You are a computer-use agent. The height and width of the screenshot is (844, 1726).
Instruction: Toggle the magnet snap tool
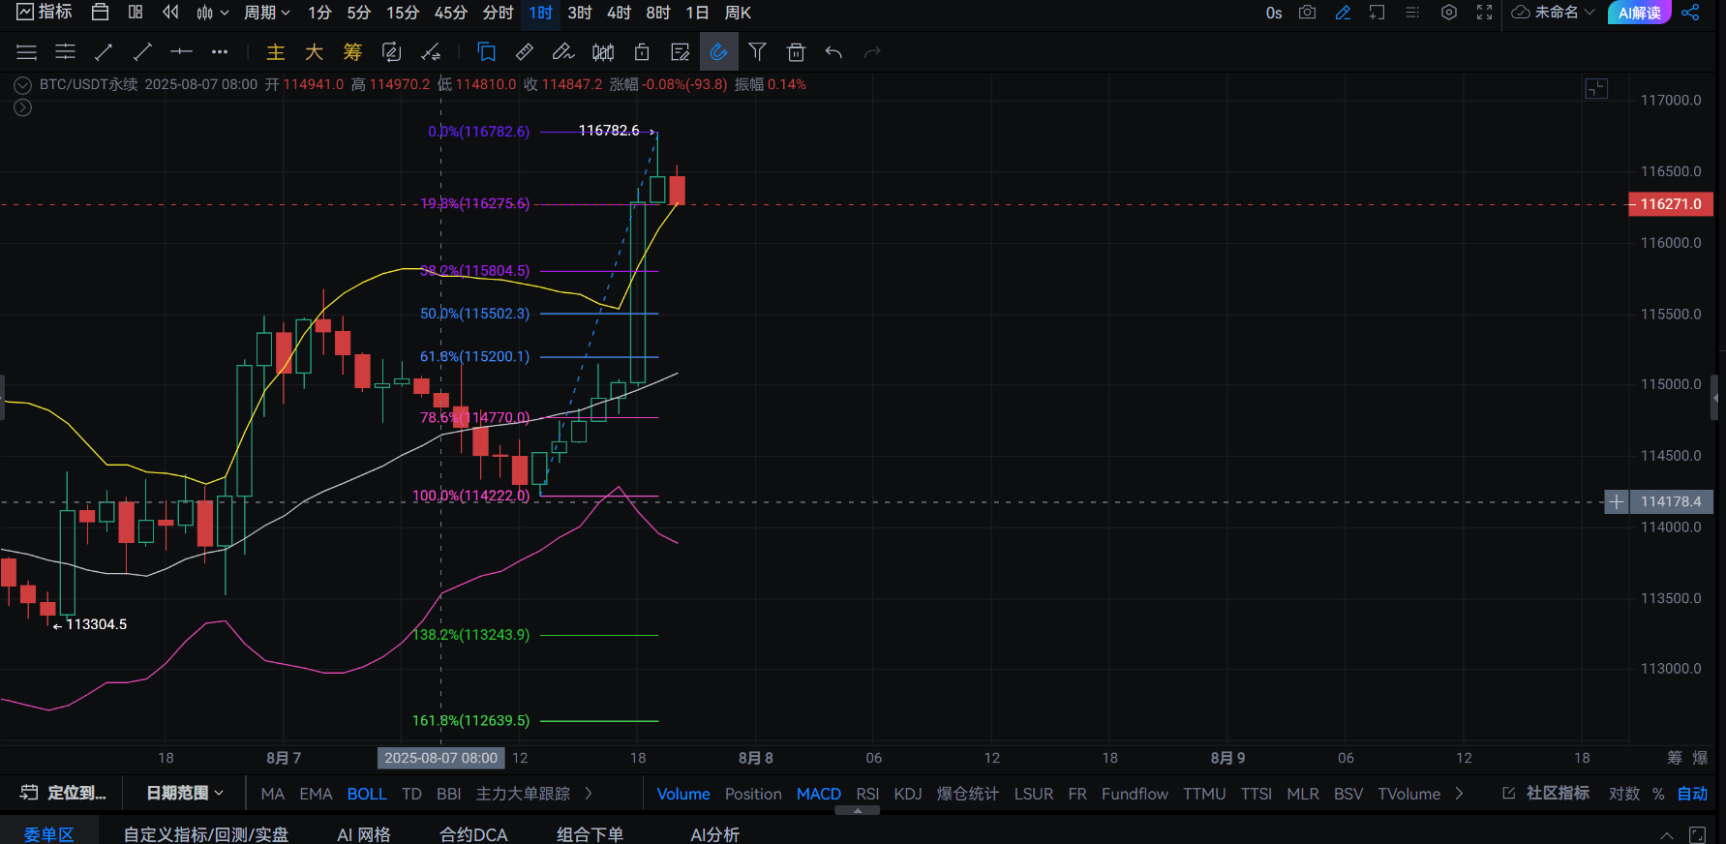[718, 52]
